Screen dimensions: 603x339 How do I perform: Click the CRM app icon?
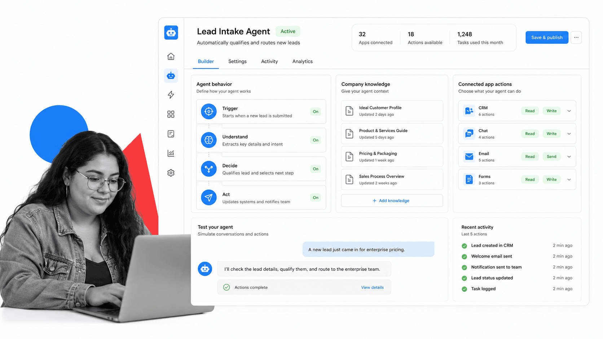tap(469, 111)
